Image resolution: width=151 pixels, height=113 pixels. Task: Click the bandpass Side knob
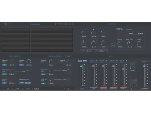click(68, 80)
